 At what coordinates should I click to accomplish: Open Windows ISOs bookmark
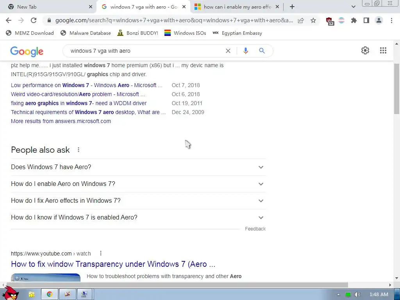[185, 33]
